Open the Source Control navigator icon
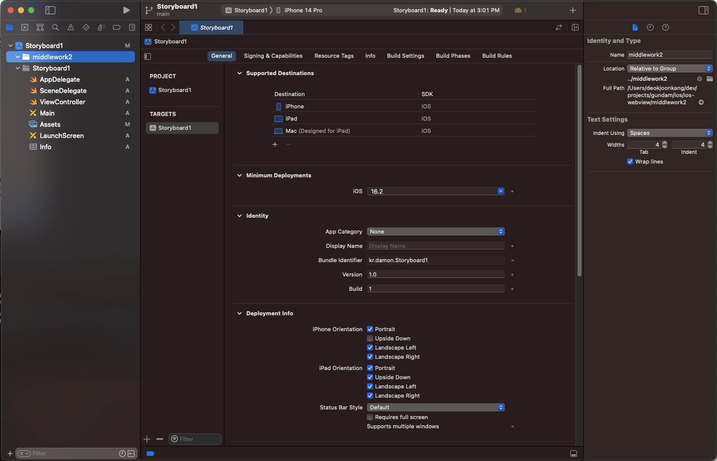 pos(25,28)
